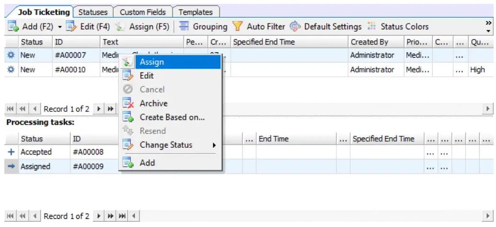496x227 pixels.
Task: Select the #A00009 ID cell
Action: [95, 166]
